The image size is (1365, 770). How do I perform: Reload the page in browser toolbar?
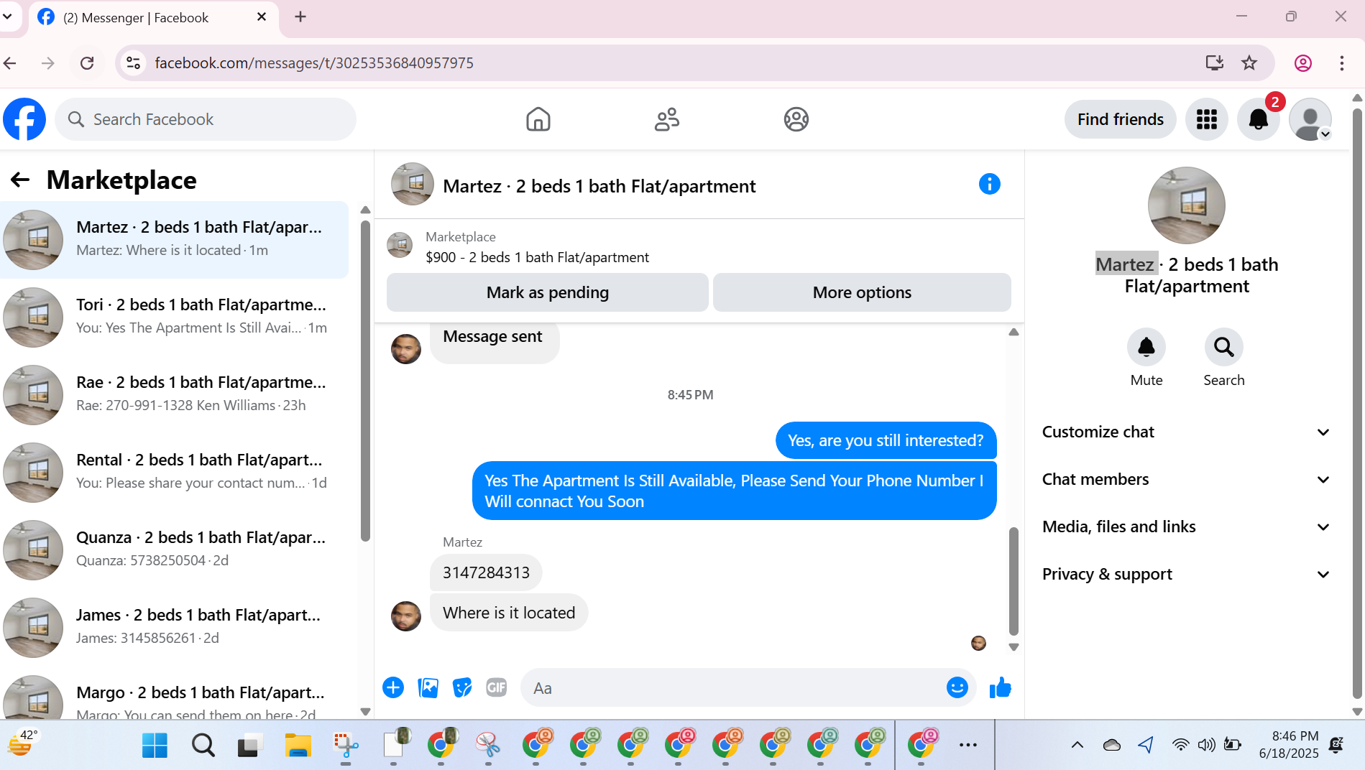[87, 63]
